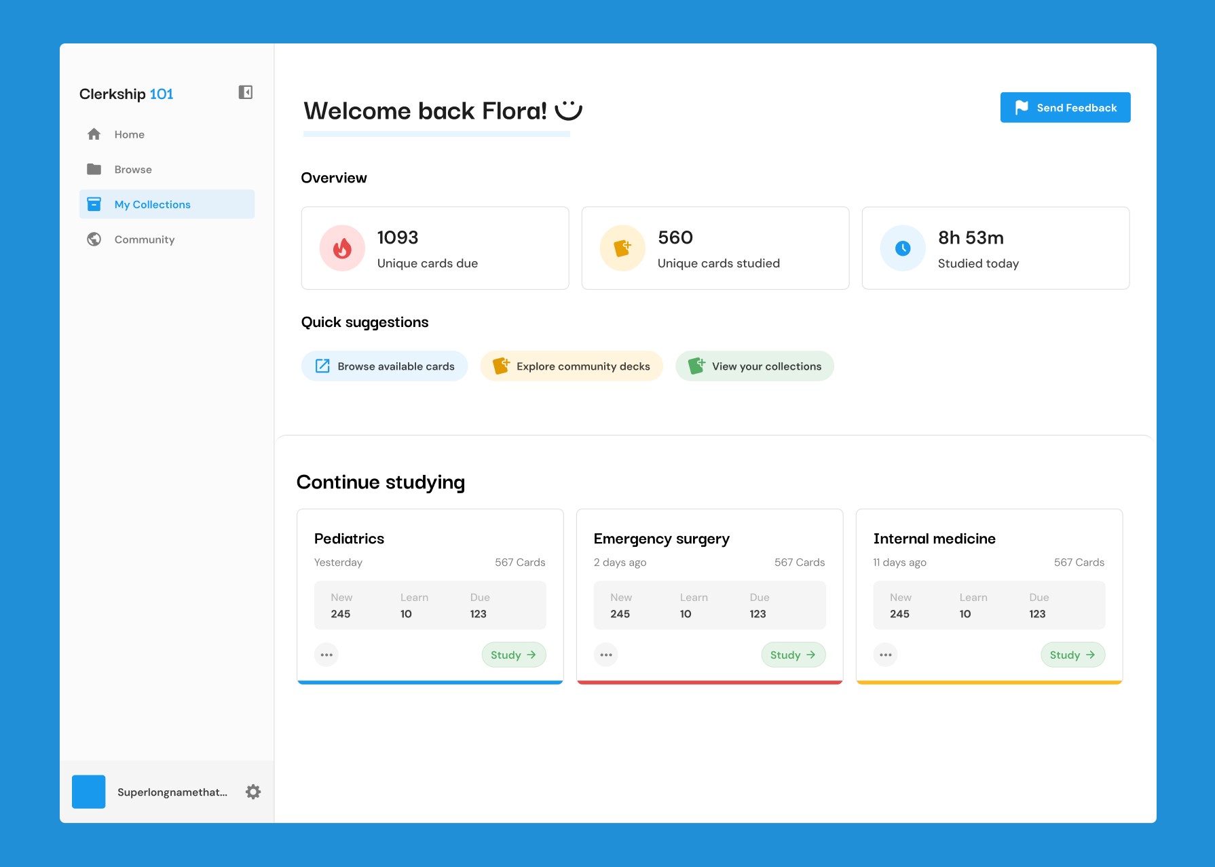The image size is (1215, 867).
Task: Click the Browse folder icon
Action: click(x=94, y=169)
